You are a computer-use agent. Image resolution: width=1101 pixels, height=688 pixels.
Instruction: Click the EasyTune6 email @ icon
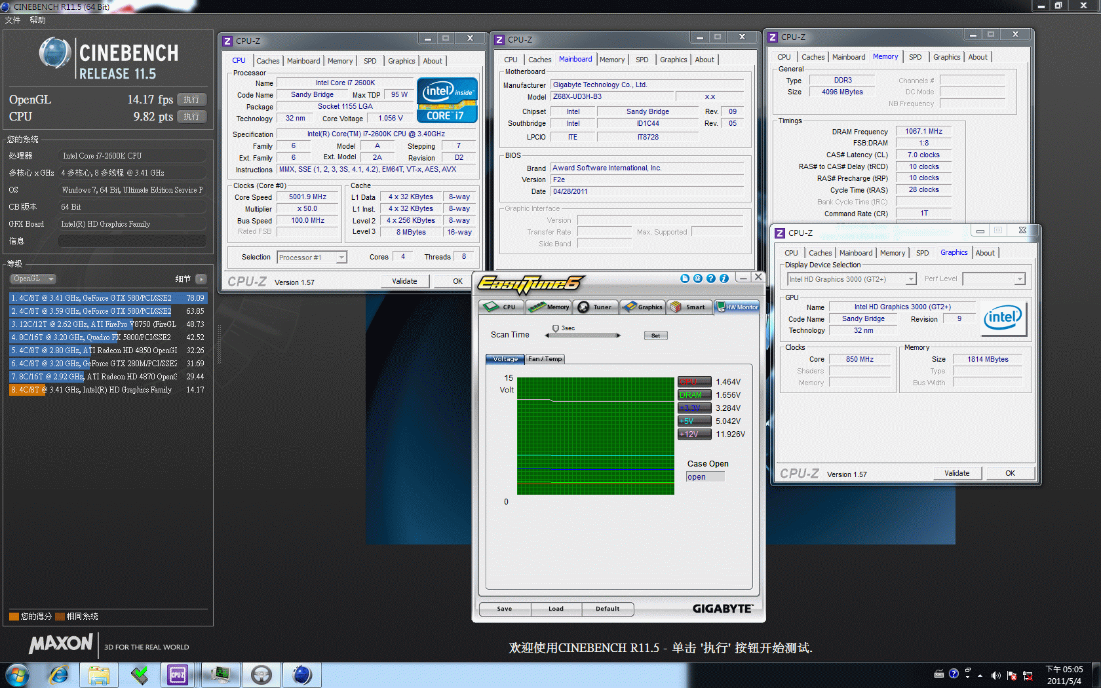(x=698, y=278)
